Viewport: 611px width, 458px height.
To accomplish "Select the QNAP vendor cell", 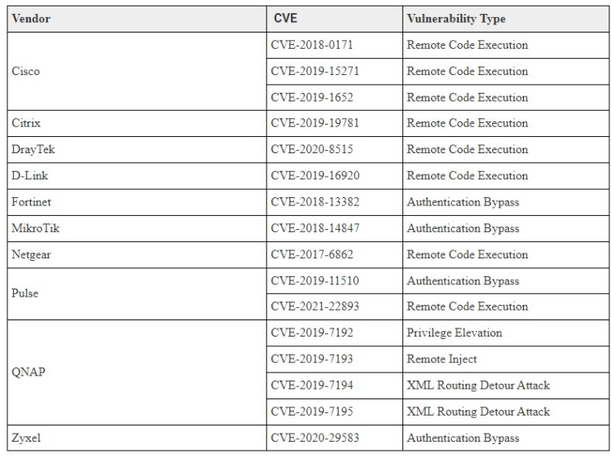I will pyautogui.click(x=29, y=372).
